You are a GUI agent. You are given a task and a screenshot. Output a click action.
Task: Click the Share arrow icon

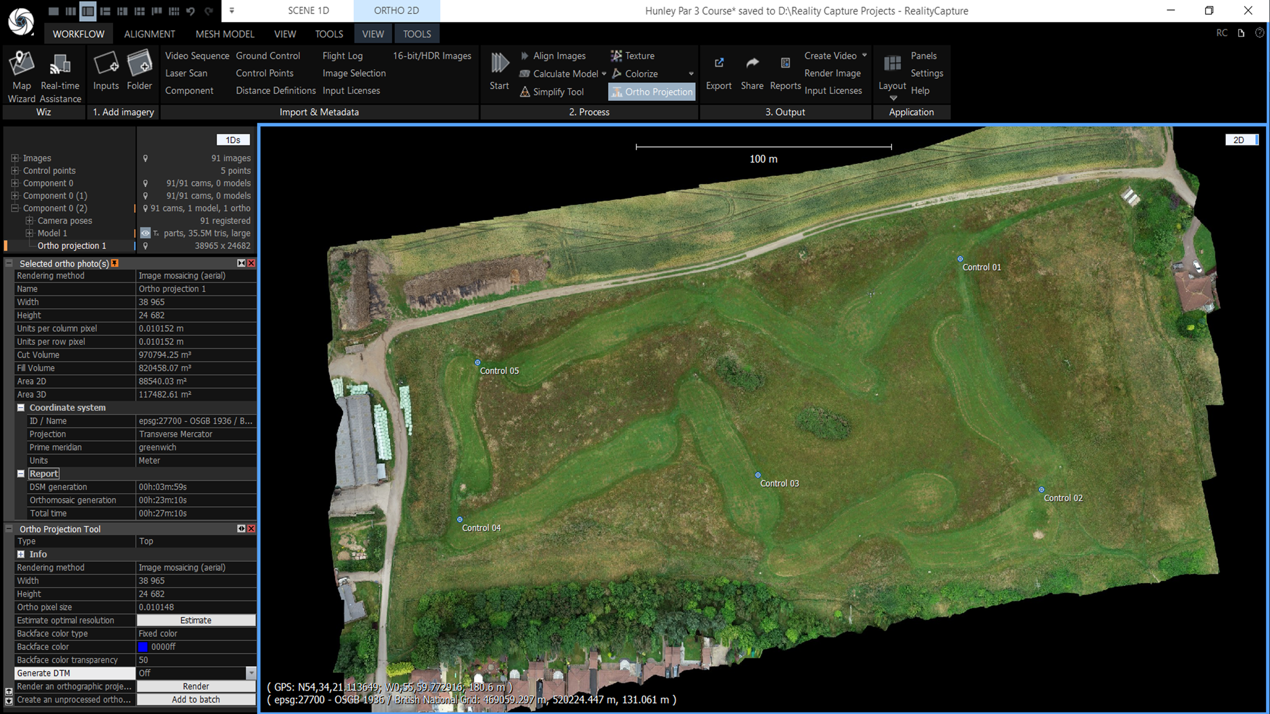(x=752, y=63)
